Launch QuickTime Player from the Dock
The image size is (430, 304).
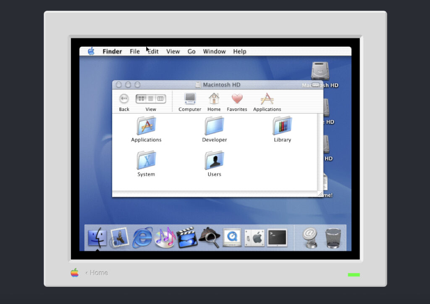[232, 238]
